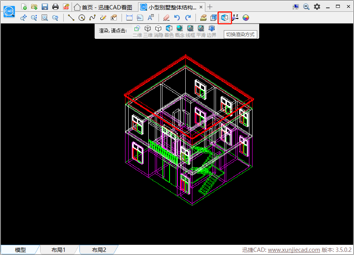Image resolution: width=354 pixels, height=255 pixels.
Task: Click the Z-axis orientation toolbar icon
Action: (235, 18)
